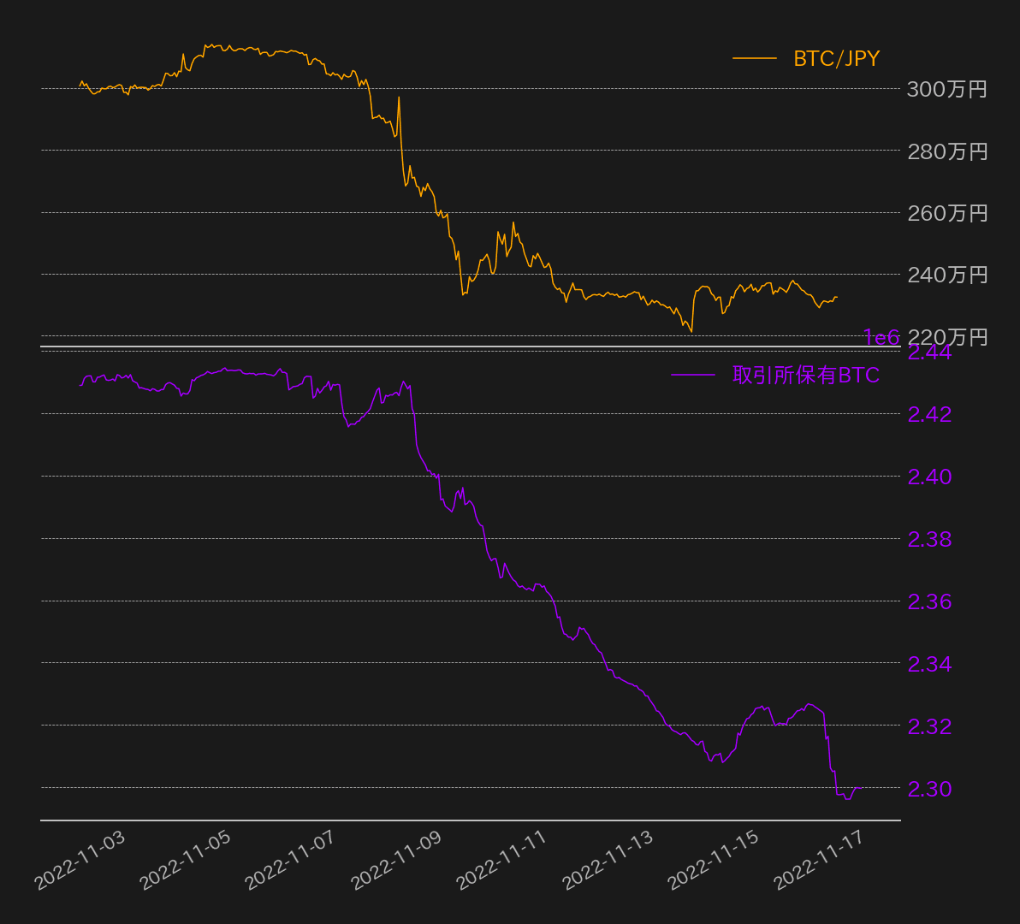
Task: Click the 2.36 purple axis tick label
Action: pyautogui.click(x=929, y=601)
